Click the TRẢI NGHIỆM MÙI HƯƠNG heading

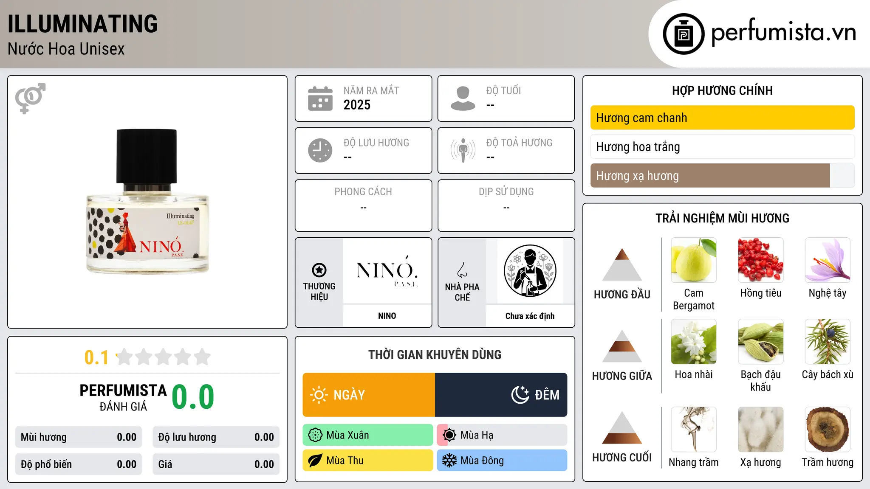coord(722,218)
